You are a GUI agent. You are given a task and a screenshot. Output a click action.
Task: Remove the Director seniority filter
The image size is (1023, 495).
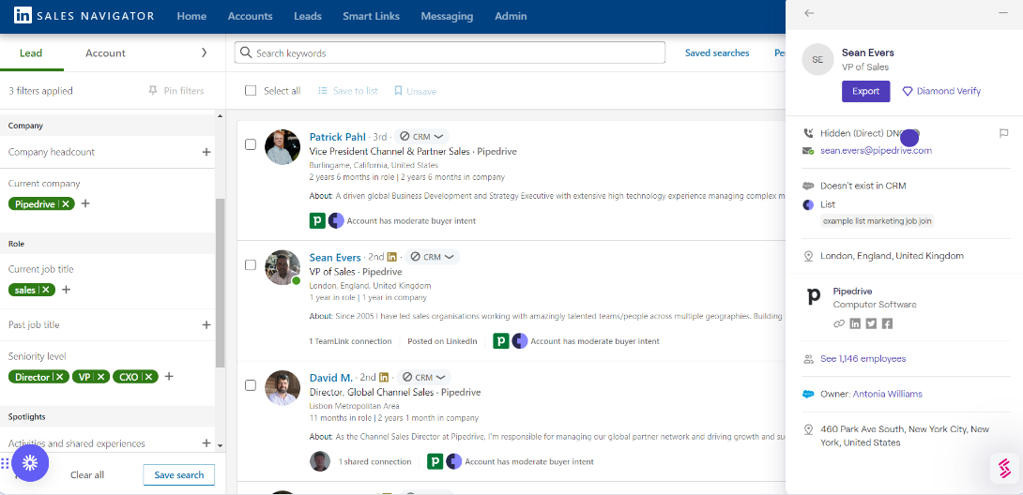pos(59,377)
